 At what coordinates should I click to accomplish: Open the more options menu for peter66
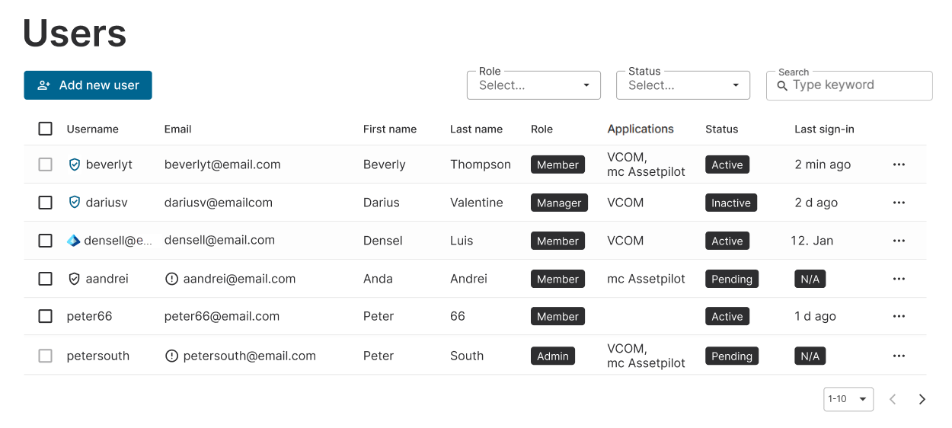pyautogui.click(x=899, y=317)
